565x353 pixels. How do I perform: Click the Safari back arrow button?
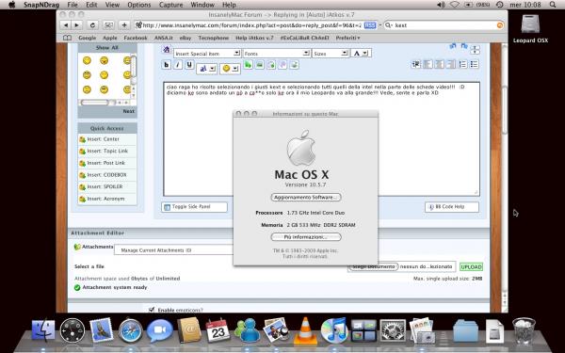click(66, 25)
